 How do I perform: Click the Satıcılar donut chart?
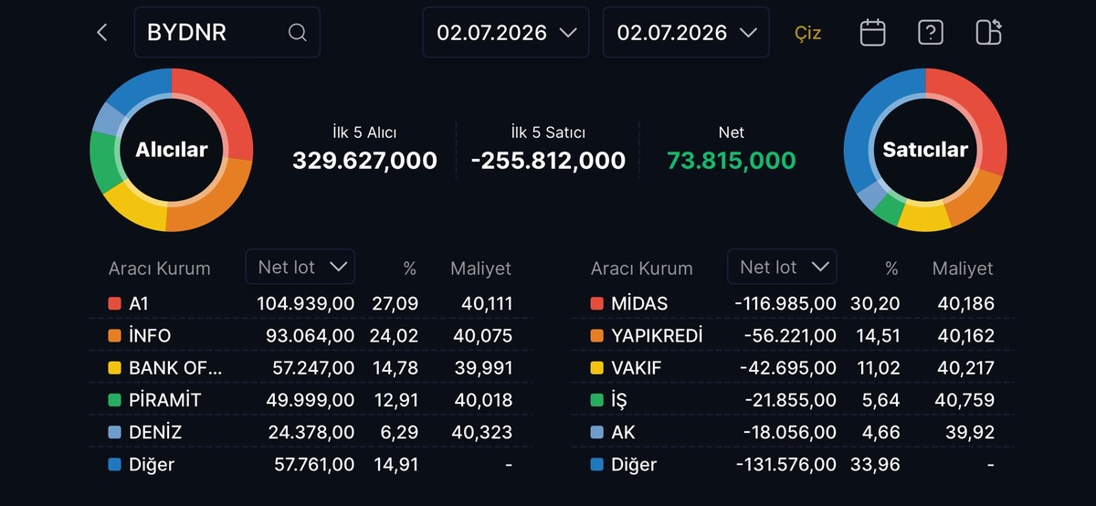pyautogui.click(x=924, y=150)
